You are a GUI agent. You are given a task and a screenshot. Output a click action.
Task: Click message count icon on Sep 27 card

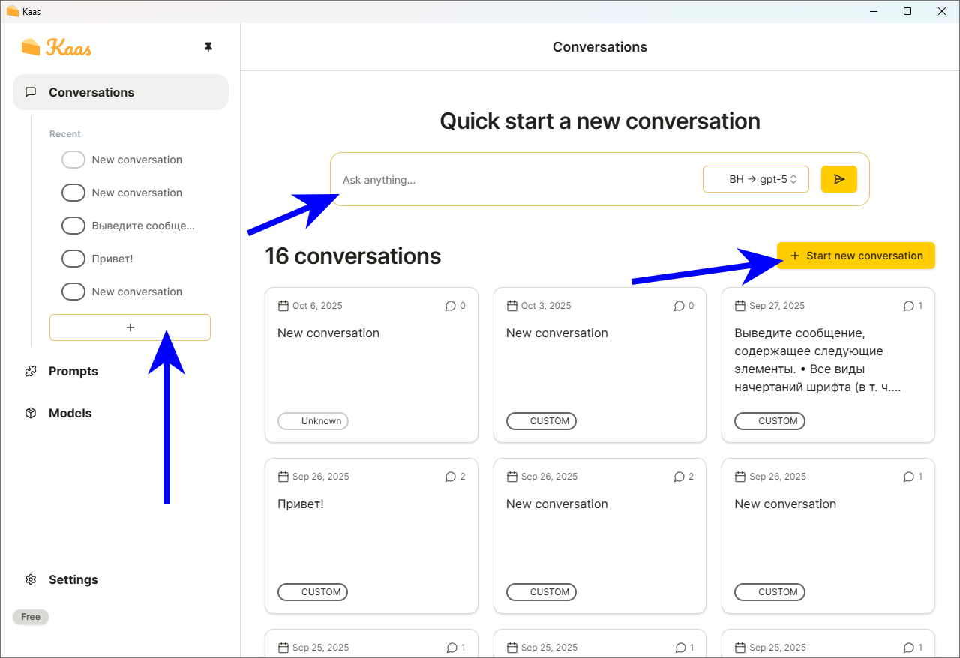(x=908, y=306)
